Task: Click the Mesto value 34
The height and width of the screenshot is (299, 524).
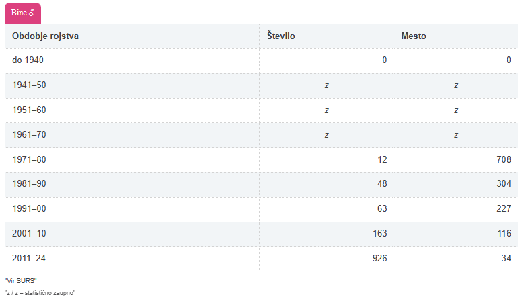Action: point(507,258)
